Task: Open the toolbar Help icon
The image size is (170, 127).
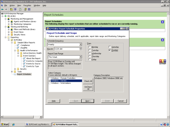Action: 25,9
